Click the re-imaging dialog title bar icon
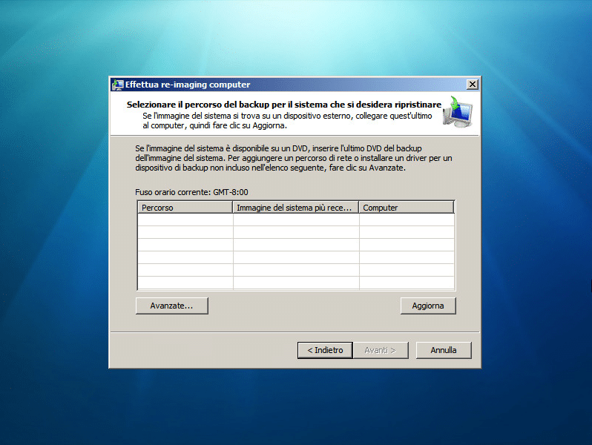 coord(117,85)
